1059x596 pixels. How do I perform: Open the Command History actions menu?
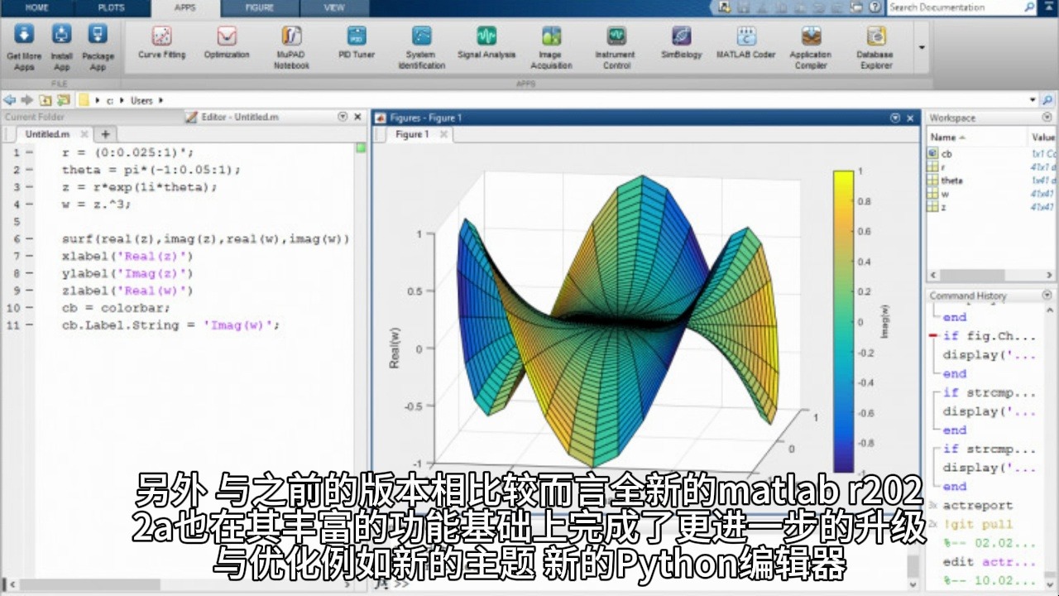point(1044,296)
